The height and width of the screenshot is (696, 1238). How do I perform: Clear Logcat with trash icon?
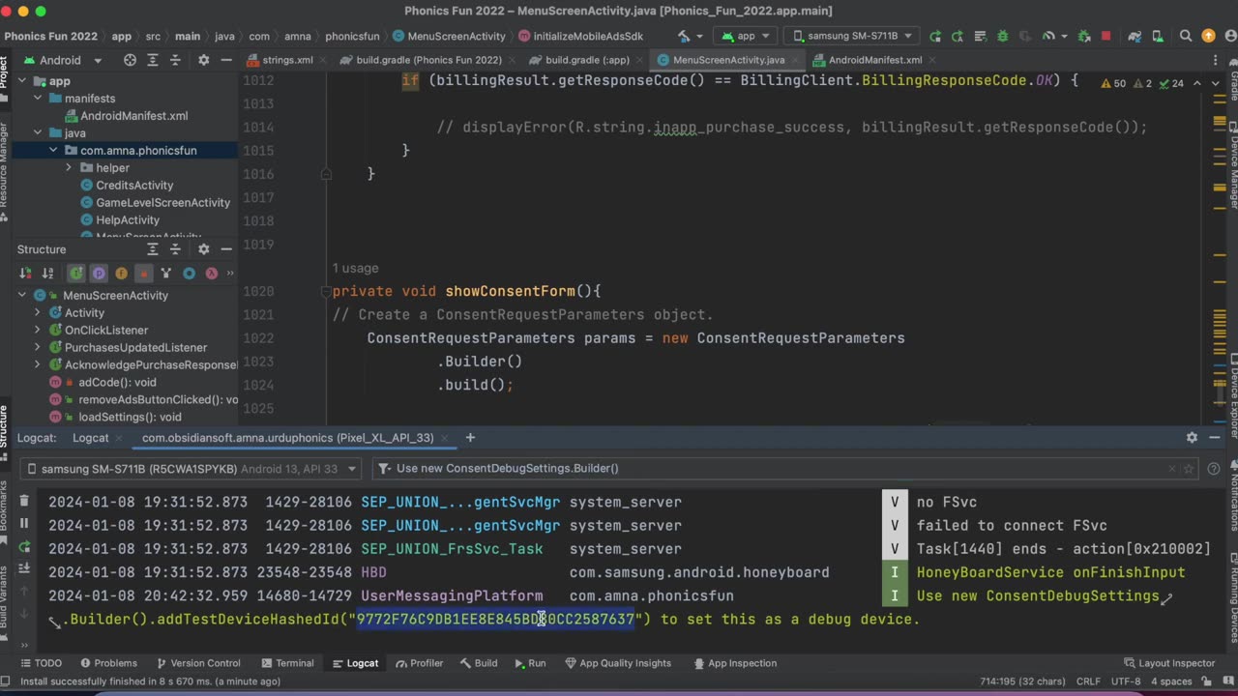tap(24, 501)
